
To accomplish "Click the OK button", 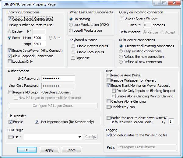I will (27, 150).
